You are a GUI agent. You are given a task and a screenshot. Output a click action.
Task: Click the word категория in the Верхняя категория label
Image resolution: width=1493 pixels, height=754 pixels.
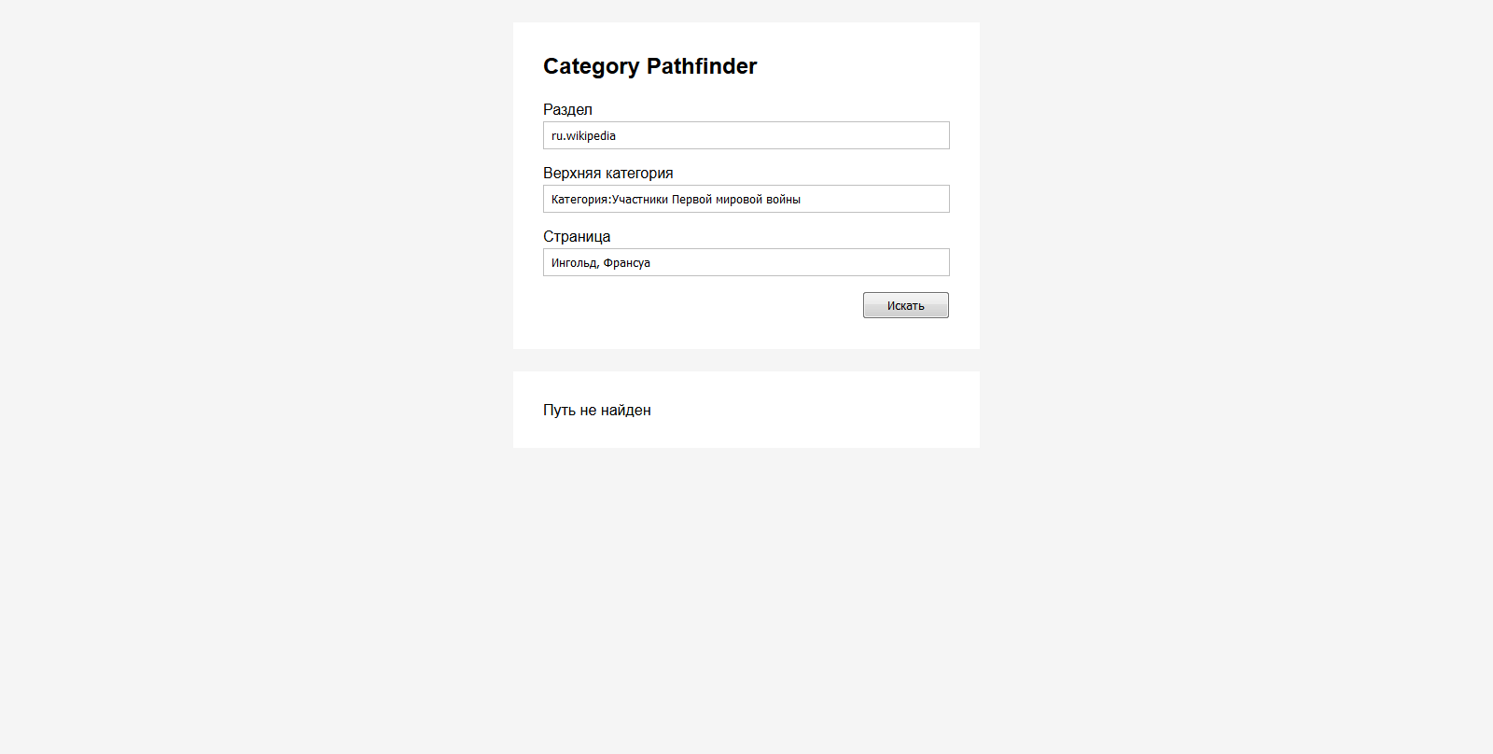[639, 174]
